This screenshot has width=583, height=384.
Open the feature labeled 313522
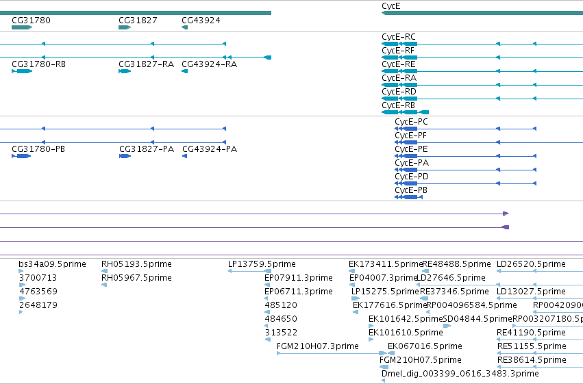tap(281, 333)
